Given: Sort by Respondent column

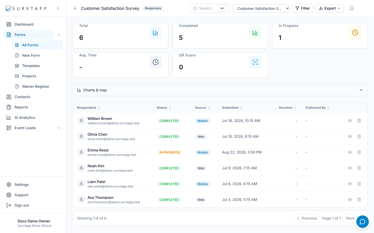Looking at the screenshot, I should pos(89,108).
